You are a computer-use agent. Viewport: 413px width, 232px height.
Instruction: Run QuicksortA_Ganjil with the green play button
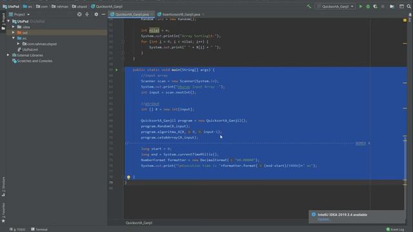[x=361, y=6]
